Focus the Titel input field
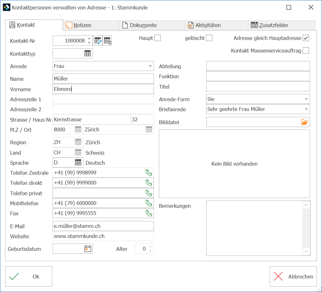322x292 pixels. [258, 86]
